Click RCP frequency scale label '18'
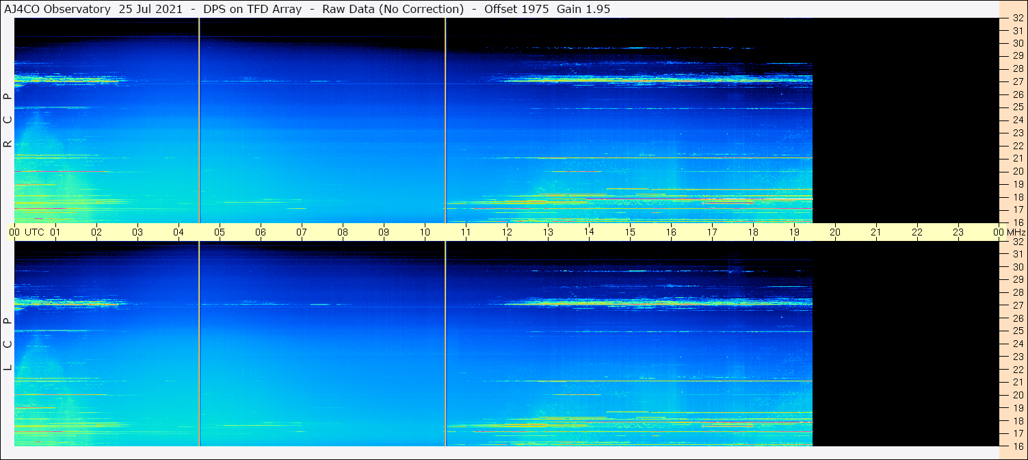The height and width of the screenshot is (460, 1028). (x=1018, y=196)
